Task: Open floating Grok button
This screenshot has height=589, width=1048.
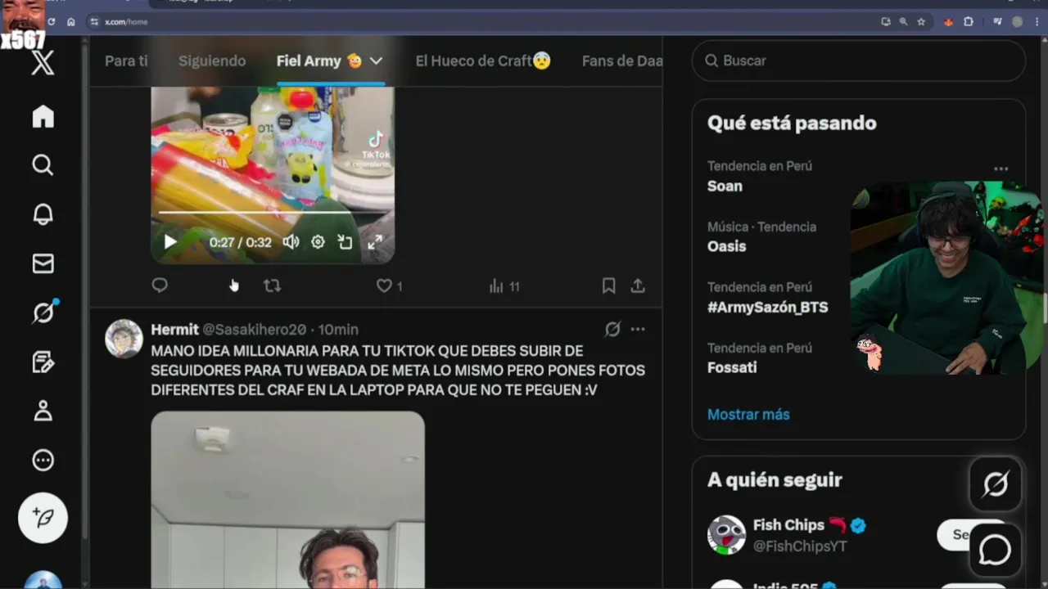Action: click(996, 484)
